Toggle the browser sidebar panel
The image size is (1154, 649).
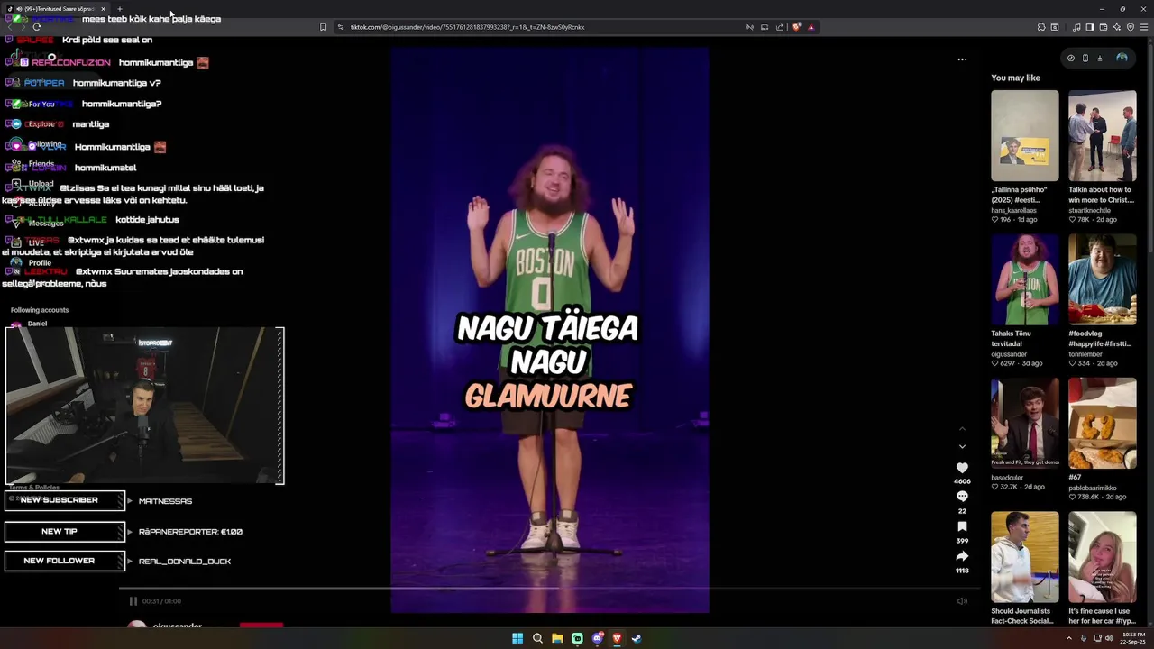[x=1089, y=27]
